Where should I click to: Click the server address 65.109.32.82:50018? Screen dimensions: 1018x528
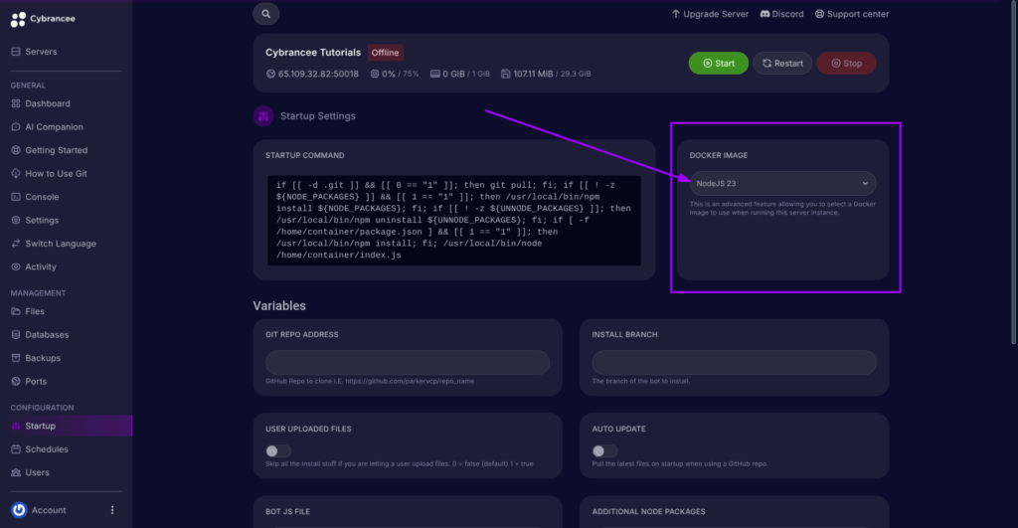click(x=318, y=74)
